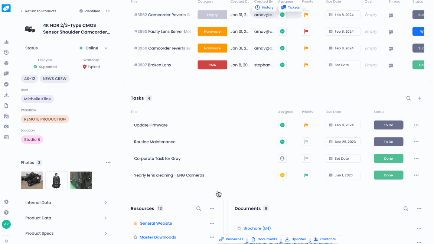Open the ID card sidebar icon
The height and width of the screenshot is (244, 434).
[6, 137]
